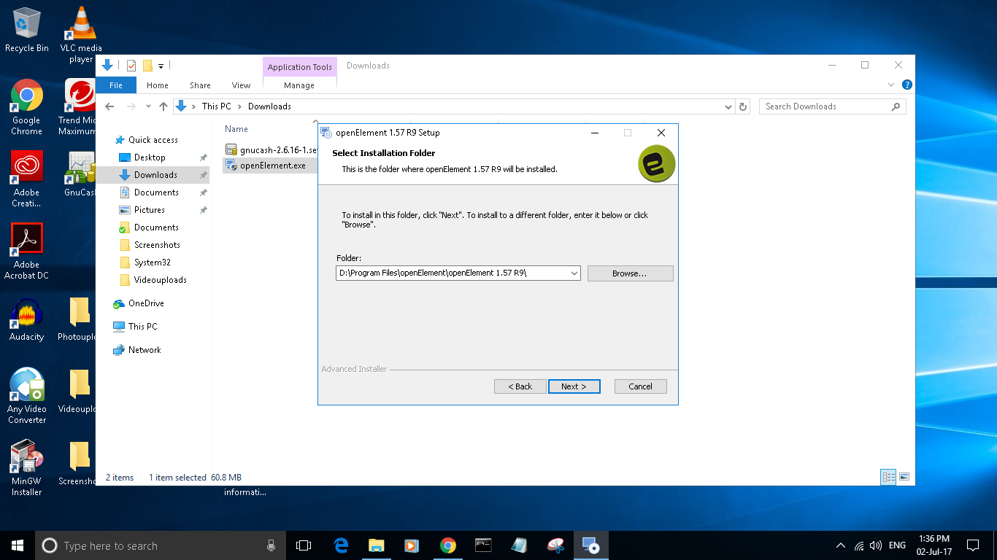This screenshot has width=997, height=560.
Task: Click the Browse... button
Action: (630, 273)
